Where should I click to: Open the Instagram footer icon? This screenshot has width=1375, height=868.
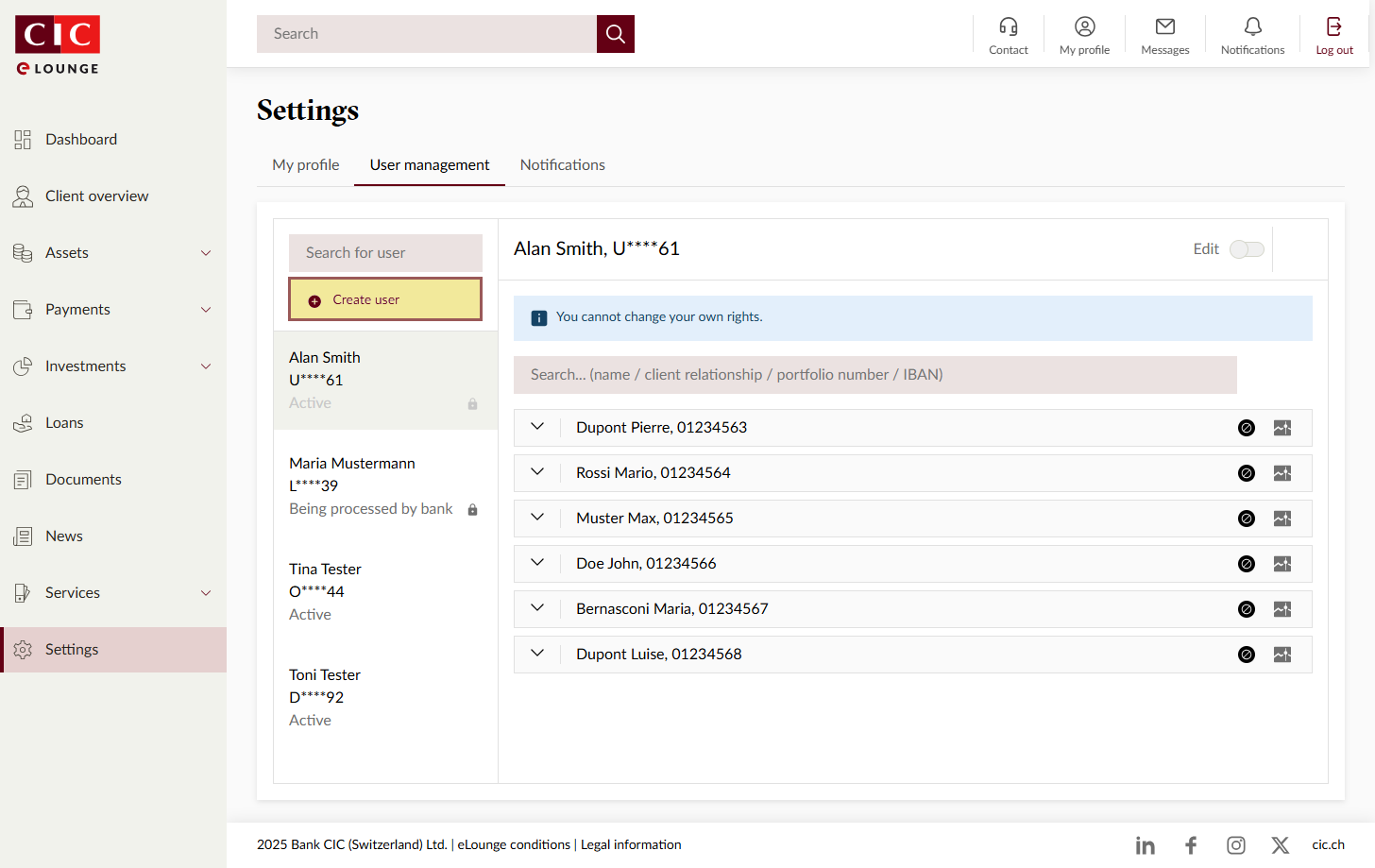1235,845
